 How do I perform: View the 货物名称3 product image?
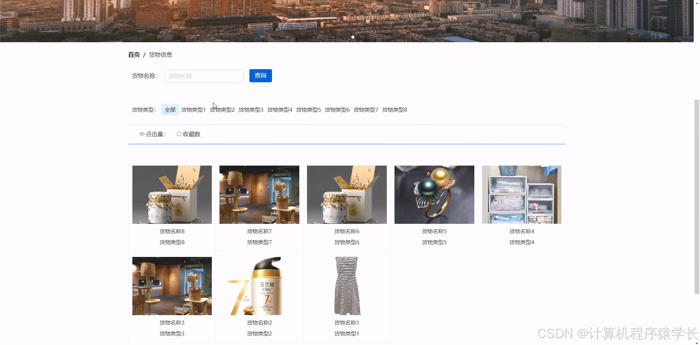(x=172, y=286)
